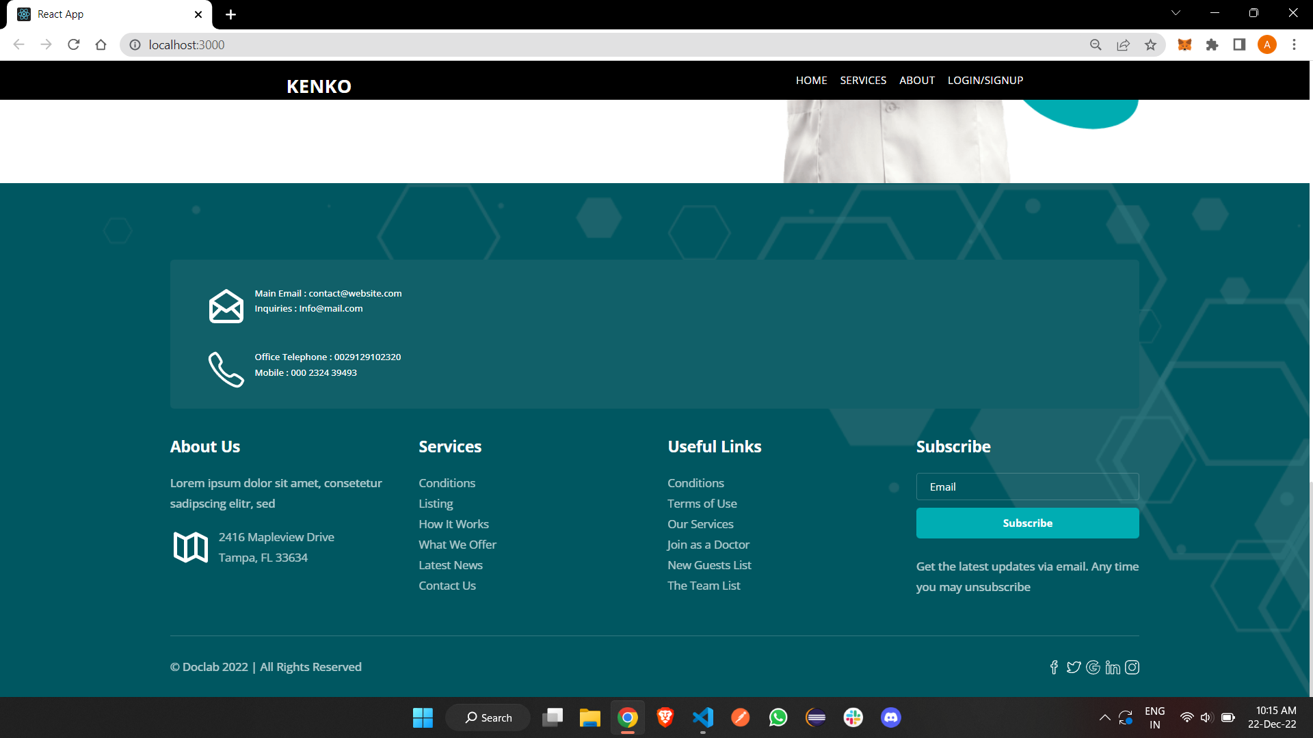
Task: Click the telephone handset icon
Action: coord(226,370)
